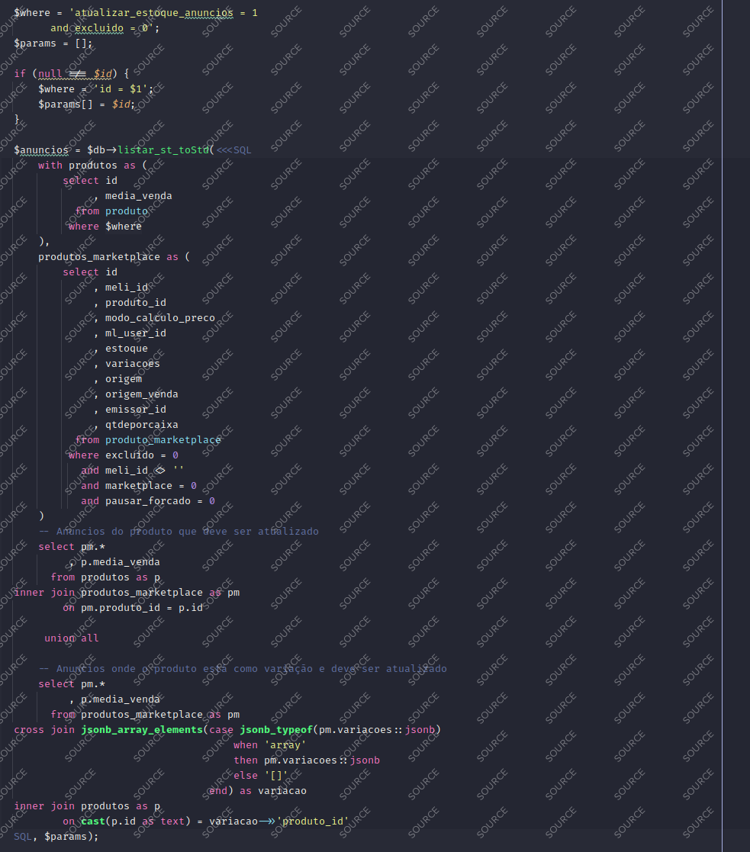Click on the emissor_id column
Screen dimensions: 750x852
click(x=135, y=410)
